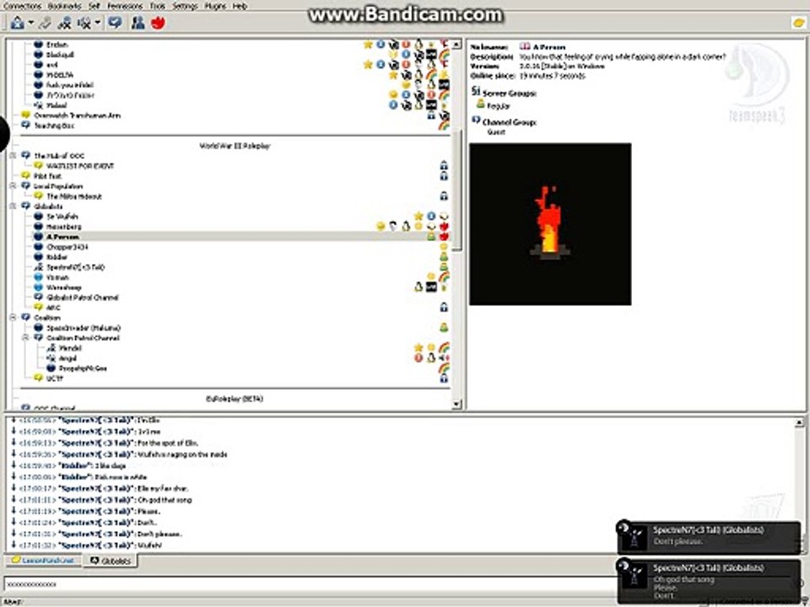Image resolution: width=810 pixels, height=607 pixels.
Task: Open the away status dropdown arrow
Action: (98, 24)
